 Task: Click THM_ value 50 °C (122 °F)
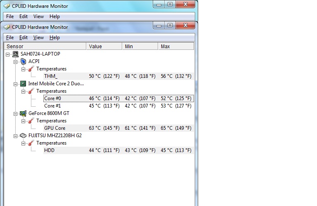click(x=104, y=76)
